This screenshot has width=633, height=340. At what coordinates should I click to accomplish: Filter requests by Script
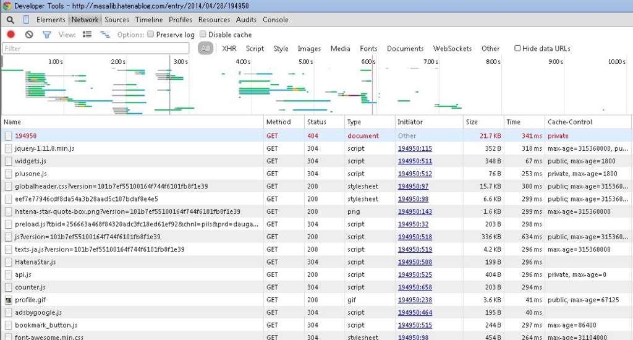[x=255, y=48]
